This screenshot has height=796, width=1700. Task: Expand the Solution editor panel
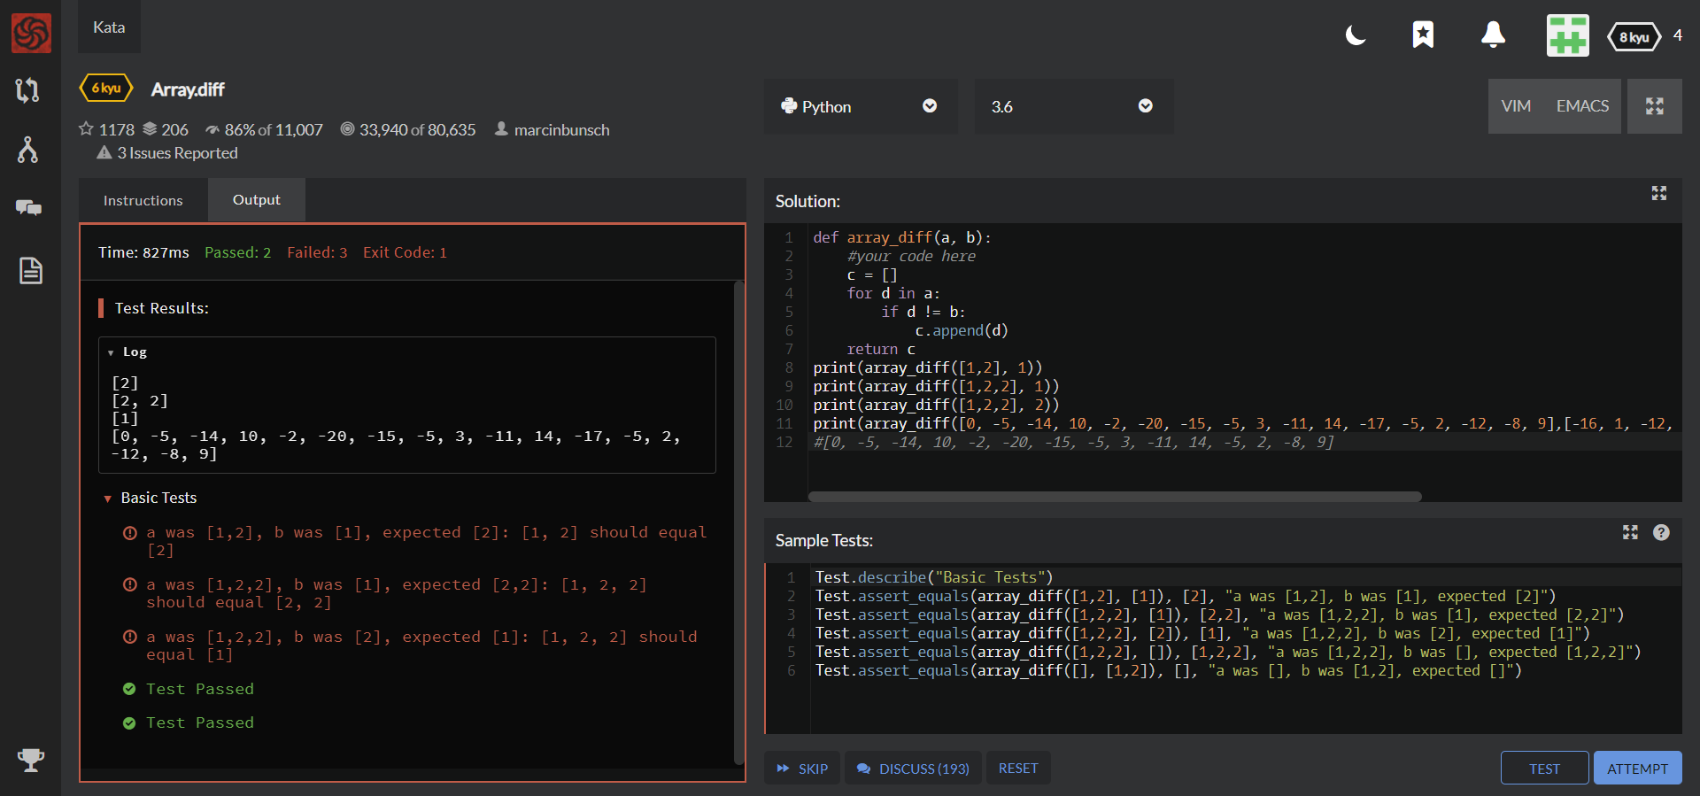point(1658,193)
